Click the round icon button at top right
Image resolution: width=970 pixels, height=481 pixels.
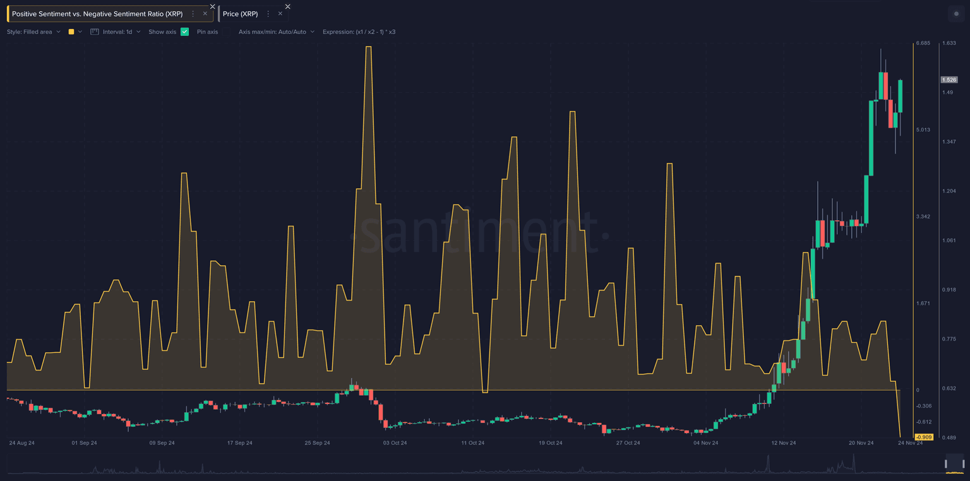[x=955, y=14]
